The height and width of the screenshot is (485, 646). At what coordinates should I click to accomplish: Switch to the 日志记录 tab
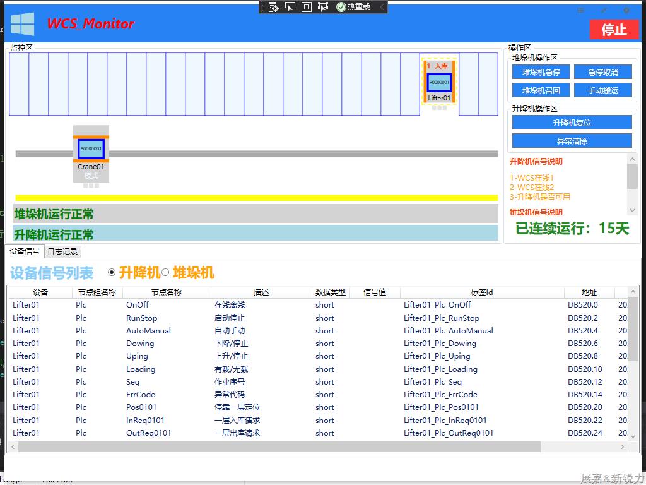[x=63, y=251]
